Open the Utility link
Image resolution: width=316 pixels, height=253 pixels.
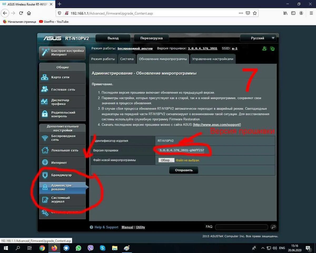tap(140, 227)
